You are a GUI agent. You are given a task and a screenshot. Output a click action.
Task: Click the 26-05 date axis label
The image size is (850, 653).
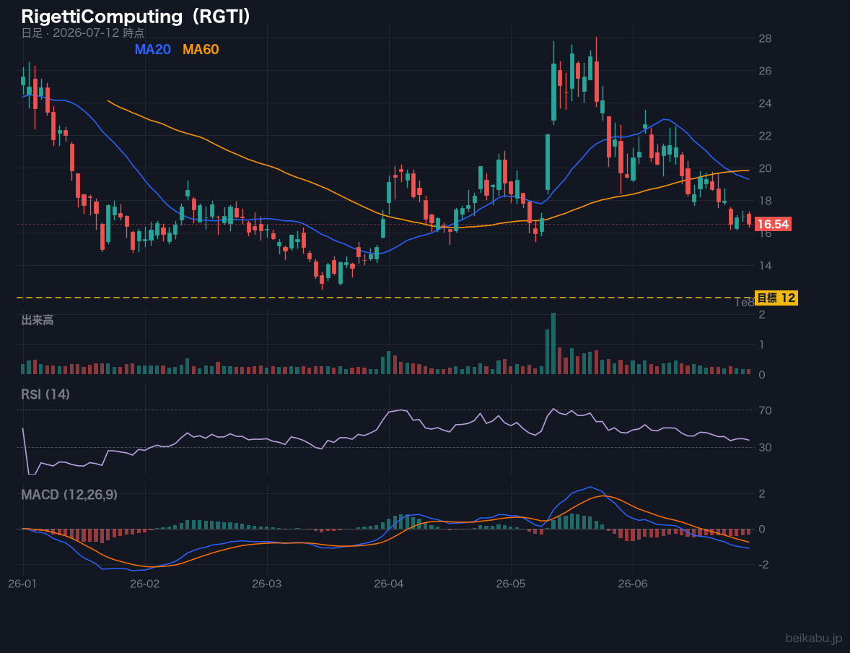511,584
